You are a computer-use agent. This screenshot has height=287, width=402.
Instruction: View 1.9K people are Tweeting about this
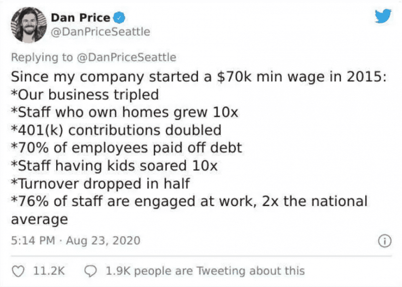pos(205,271)
